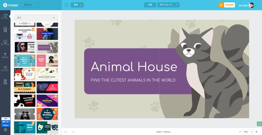
Task: Open the Photos panel icon in sidebar
Action: point(5,29)
